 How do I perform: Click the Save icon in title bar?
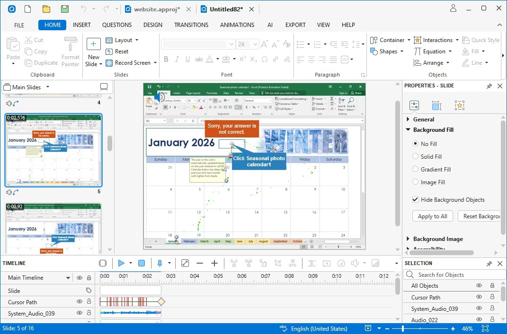coord(64,9)
